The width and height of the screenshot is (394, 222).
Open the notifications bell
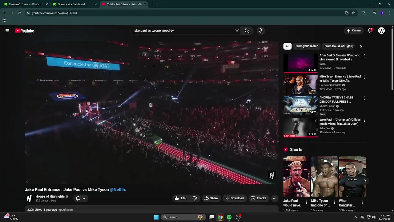pos(370,31)
